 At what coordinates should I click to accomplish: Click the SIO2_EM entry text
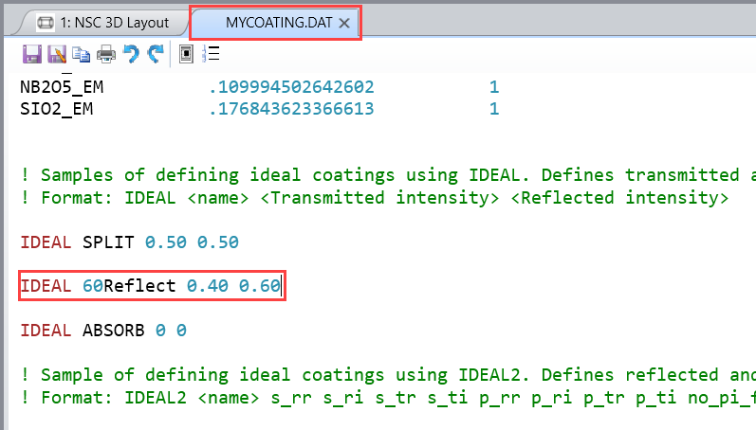click(x=57, y=110)
